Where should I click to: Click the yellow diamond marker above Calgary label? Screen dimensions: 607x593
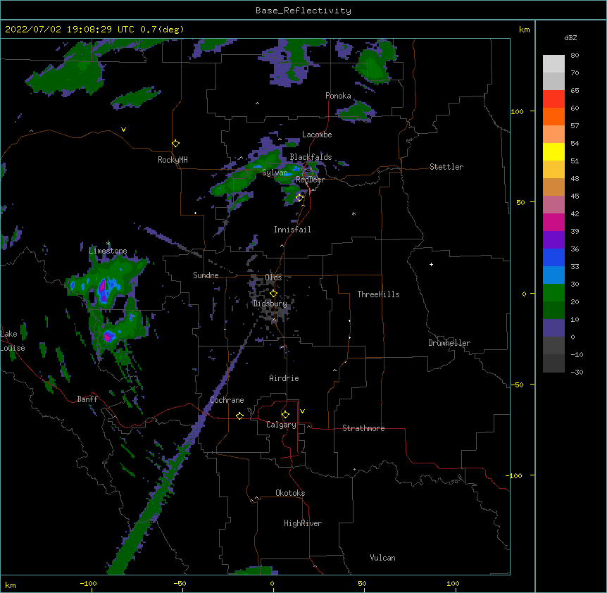[285, 415]
